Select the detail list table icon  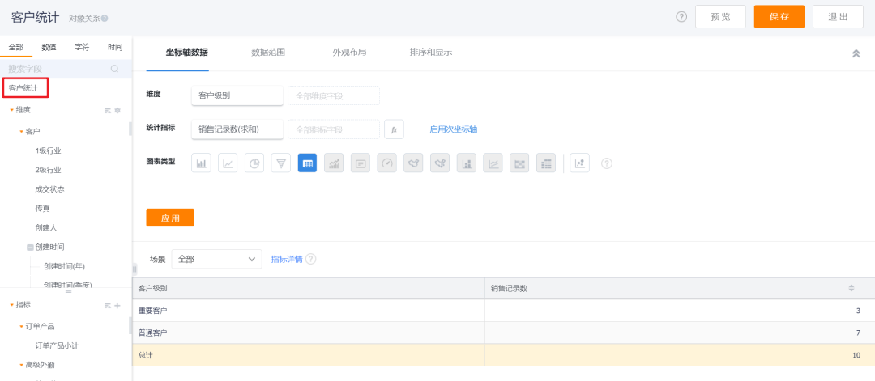546,163
